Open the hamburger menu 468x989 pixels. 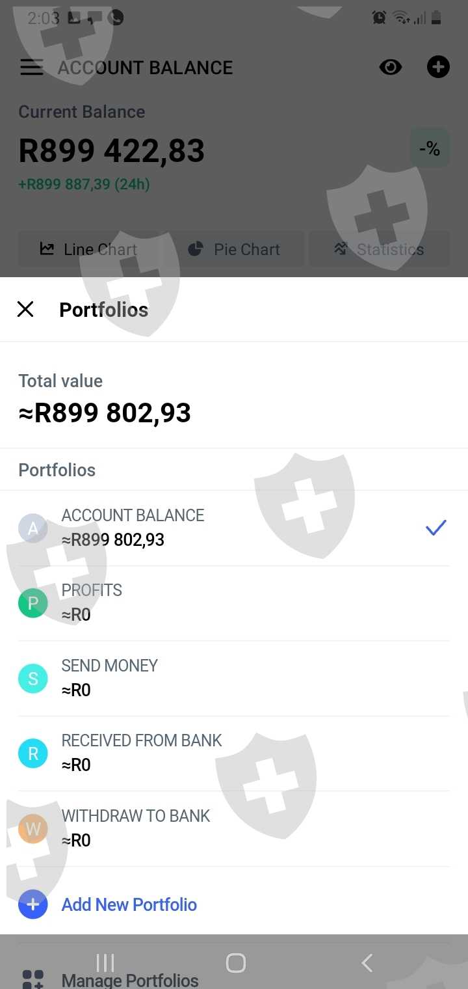pyautogui.click(x=31, y=68)
